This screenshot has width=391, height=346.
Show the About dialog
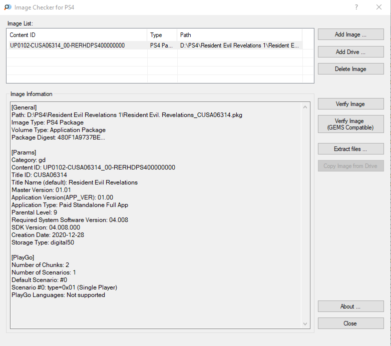point(350,306)
